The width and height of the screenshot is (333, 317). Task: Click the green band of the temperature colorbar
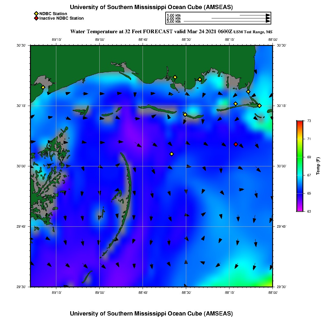(x=299, y=157)
